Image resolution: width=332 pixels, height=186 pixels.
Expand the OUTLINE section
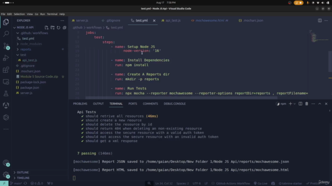[22, 173]
